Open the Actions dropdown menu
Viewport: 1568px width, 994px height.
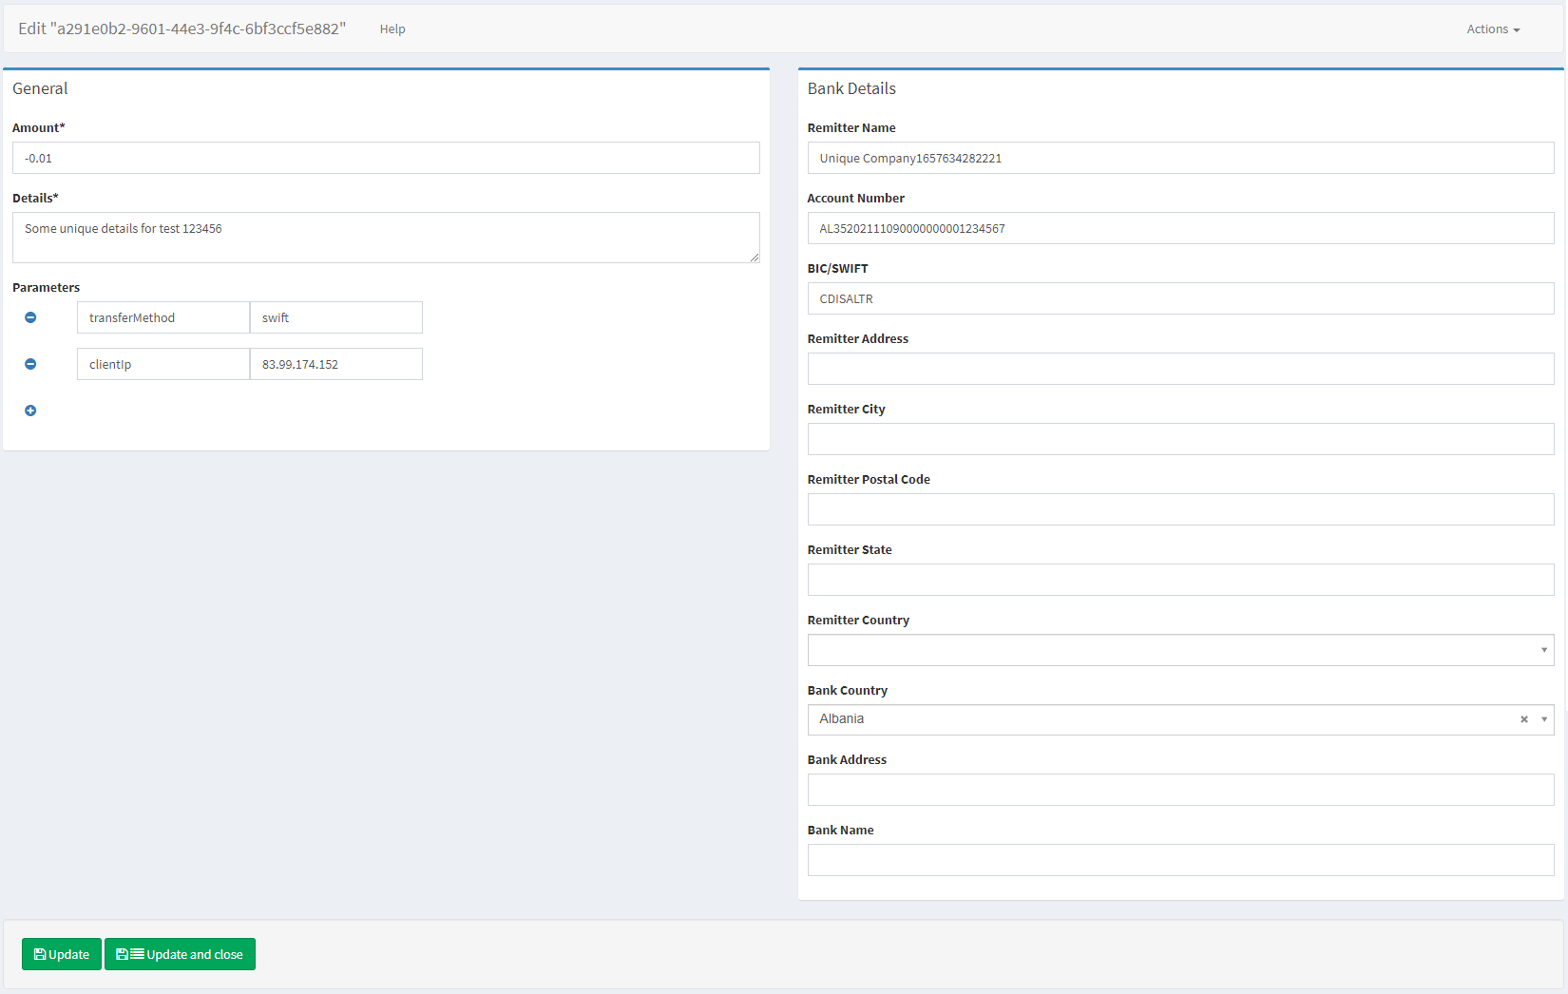click(1492, 29)
